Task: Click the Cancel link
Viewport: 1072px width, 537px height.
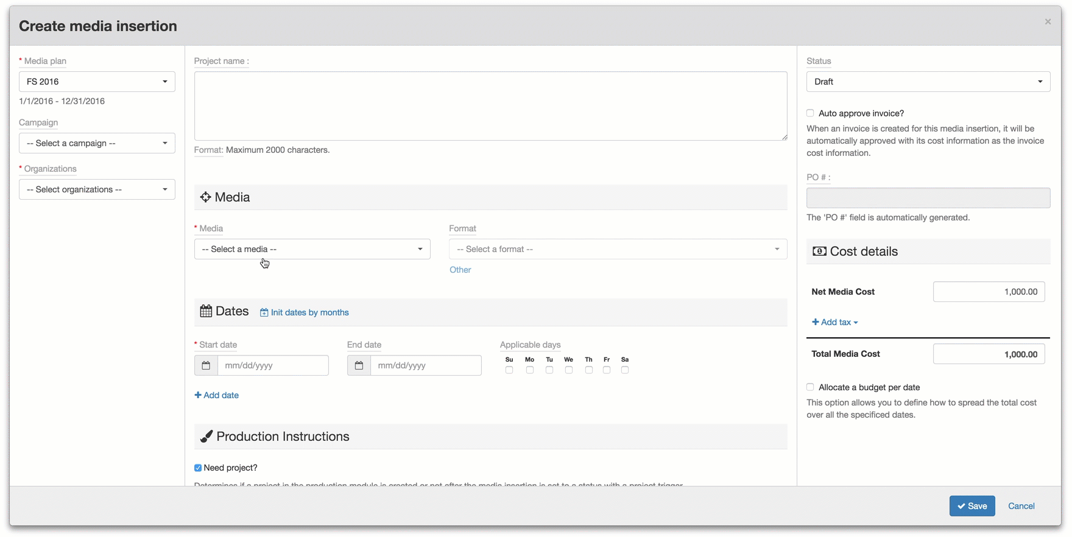Action: [x=1021, y=506]
